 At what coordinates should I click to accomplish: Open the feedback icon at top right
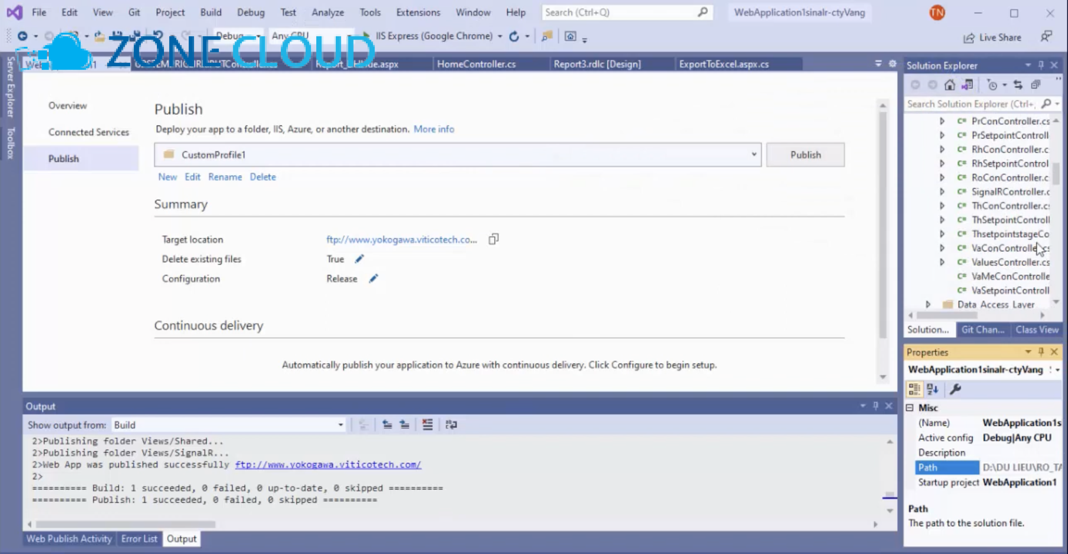1046,37
